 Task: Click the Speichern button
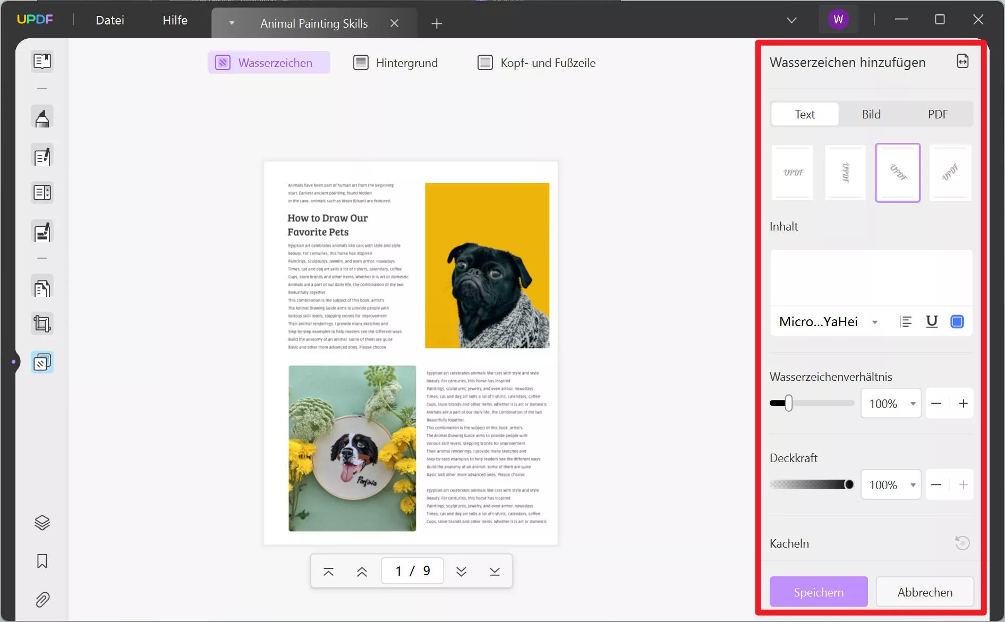coord(818,592)
